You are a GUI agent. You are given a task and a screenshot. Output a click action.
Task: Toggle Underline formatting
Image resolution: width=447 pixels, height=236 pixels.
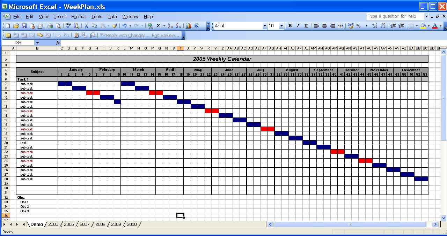point(306,26)
